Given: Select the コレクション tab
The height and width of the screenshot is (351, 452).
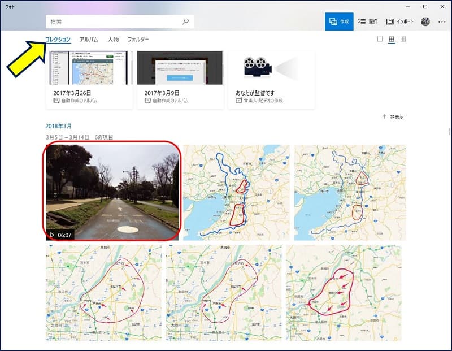Looking at the screenshot, I should (58, 40).
